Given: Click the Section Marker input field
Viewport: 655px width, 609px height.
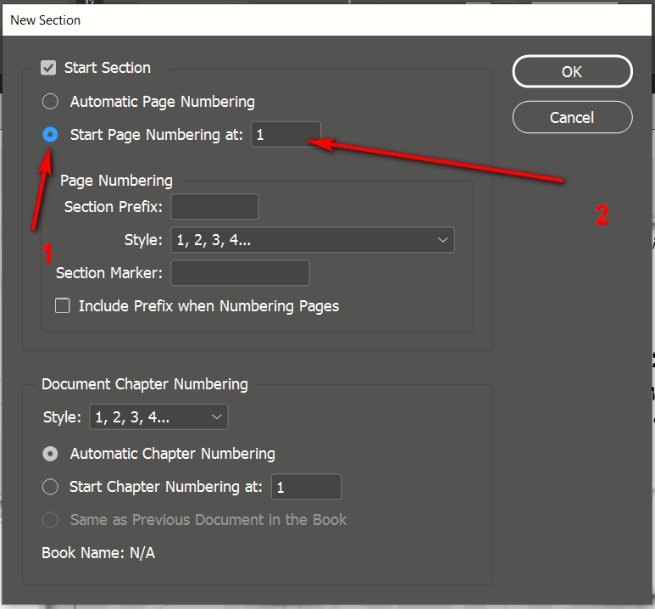Looking at the screenshot, I should coord(240,273).
